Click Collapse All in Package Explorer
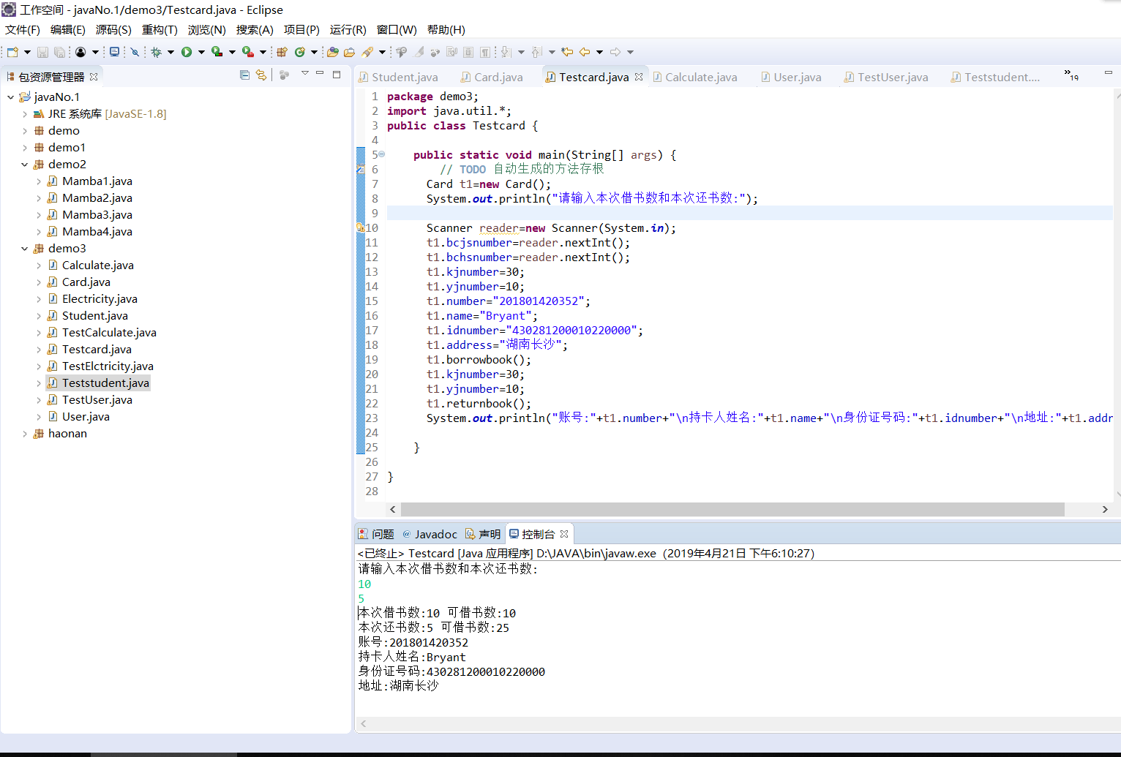The image size is (1121, 757). pyautogui.click(x=244, y=75)
